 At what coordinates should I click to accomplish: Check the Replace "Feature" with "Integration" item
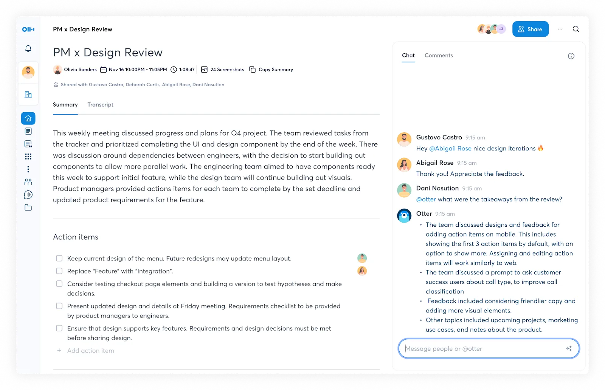59,271
